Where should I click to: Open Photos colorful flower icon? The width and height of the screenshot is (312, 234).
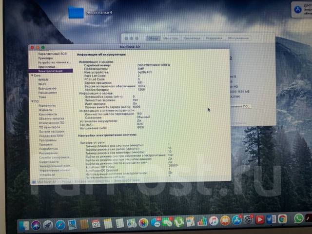pos(143,223)
